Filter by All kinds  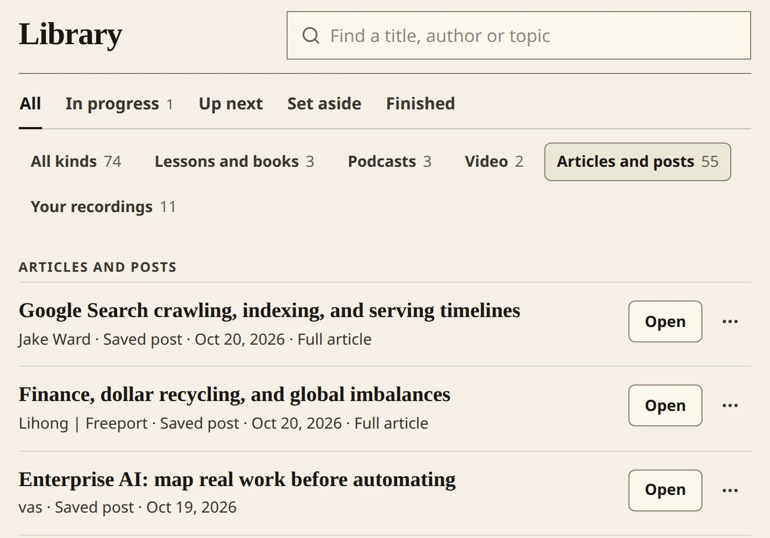point(76,162)
